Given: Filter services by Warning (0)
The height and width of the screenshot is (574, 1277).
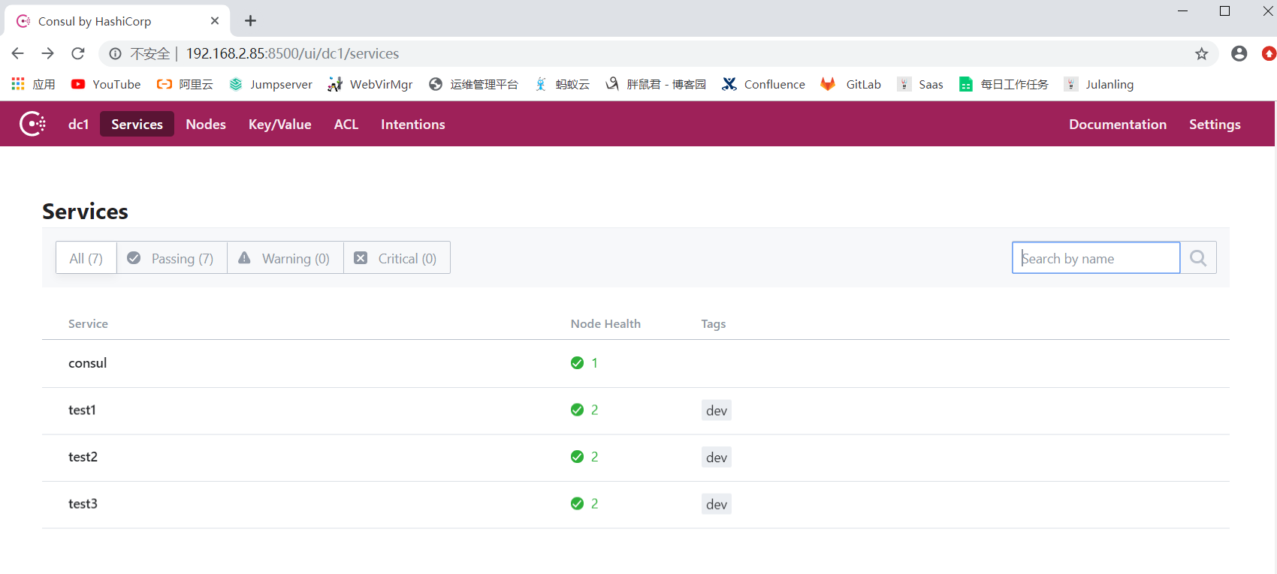Looking at the screenshot, I should click(x=285, y=258).
